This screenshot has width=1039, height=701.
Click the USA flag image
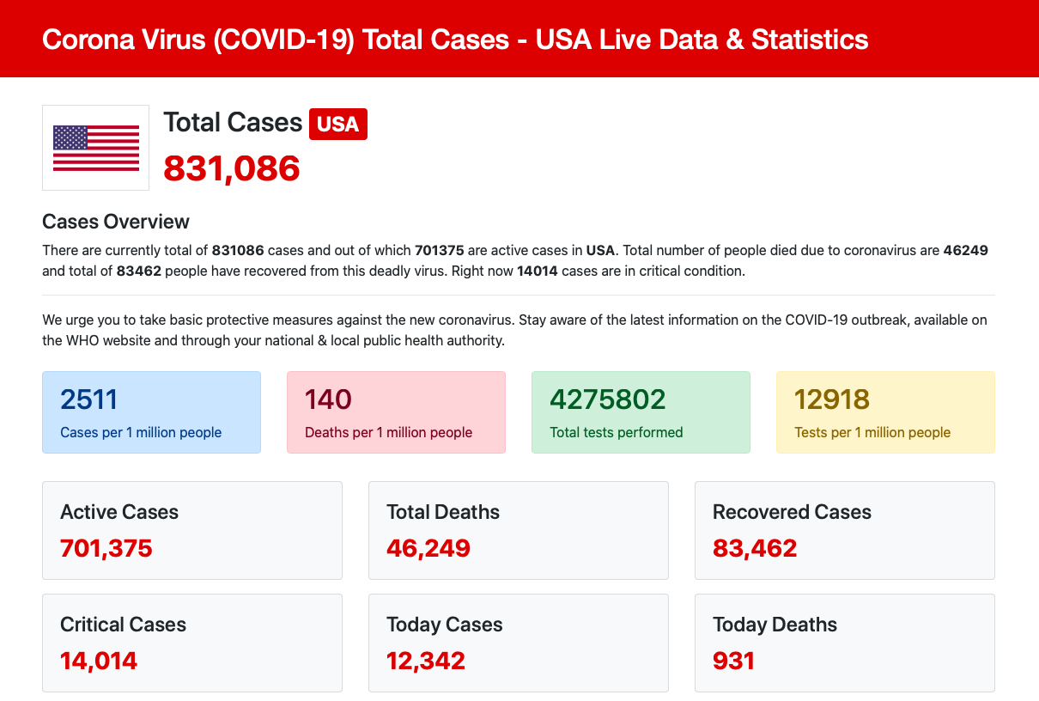[x=95, y=148]
